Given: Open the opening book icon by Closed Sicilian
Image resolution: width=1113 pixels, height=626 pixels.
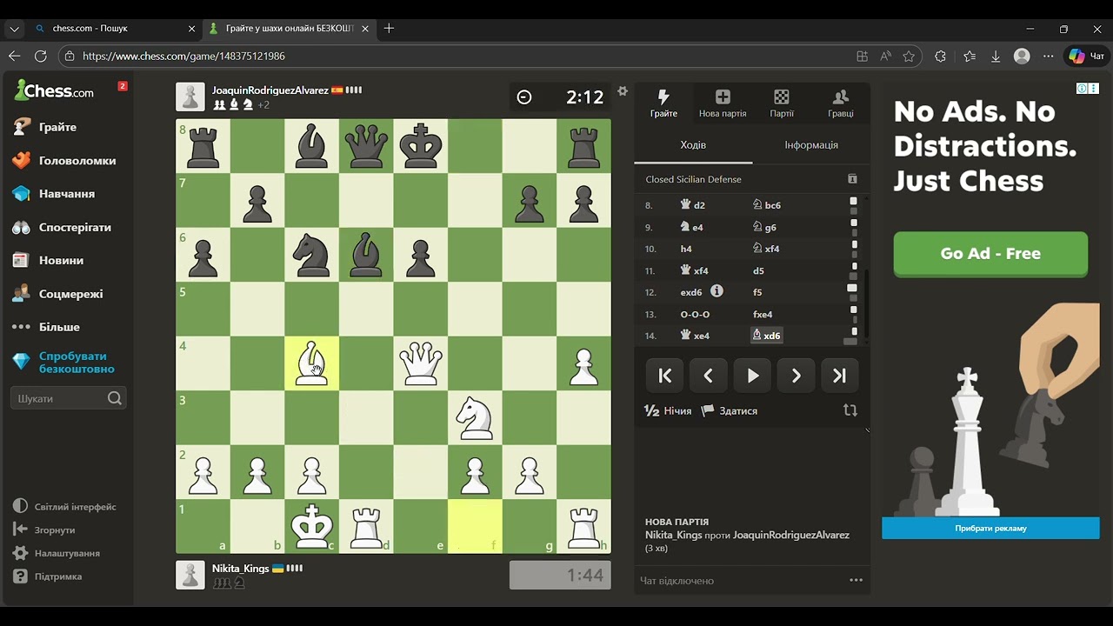Looking at the screenshot, I should tap(852, 179).
